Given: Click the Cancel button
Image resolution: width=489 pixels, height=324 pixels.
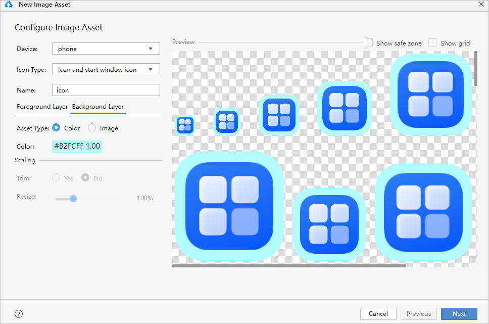Looking at the screenshot, I should point(378,314).
